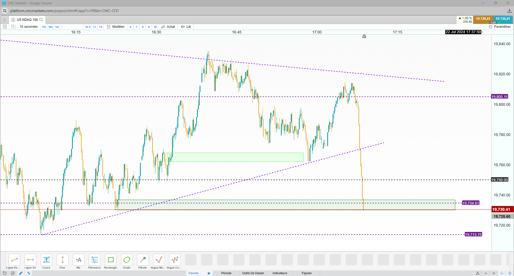
Task: Open the Paramètres settings menu
Action: (500, 27)
